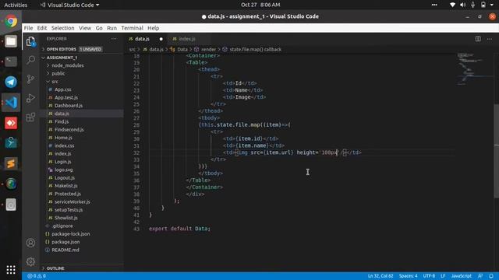Screen dimensions: 499x280
Task: Open App.css in the explorer
Action: [x=62, y=89]
